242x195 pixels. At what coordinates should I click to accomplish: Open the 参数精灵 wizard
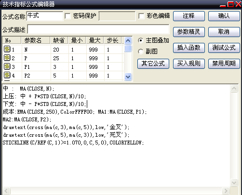click(189, 32)
